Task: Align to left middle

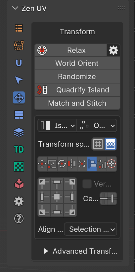Action: pyautogui.click(x=44, y=197)
